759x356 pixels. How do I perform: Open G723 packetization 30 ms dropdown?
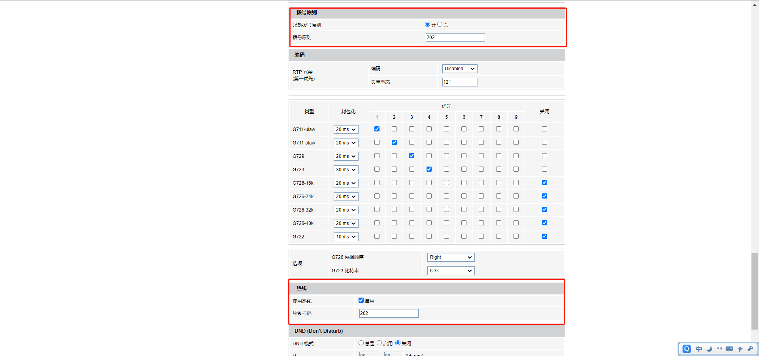tap(346, 170)
